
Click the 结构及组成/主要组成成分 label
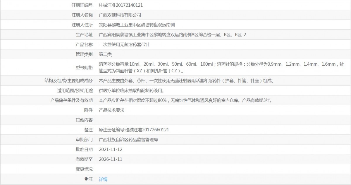pyautogui.click(x=68, y=81)
